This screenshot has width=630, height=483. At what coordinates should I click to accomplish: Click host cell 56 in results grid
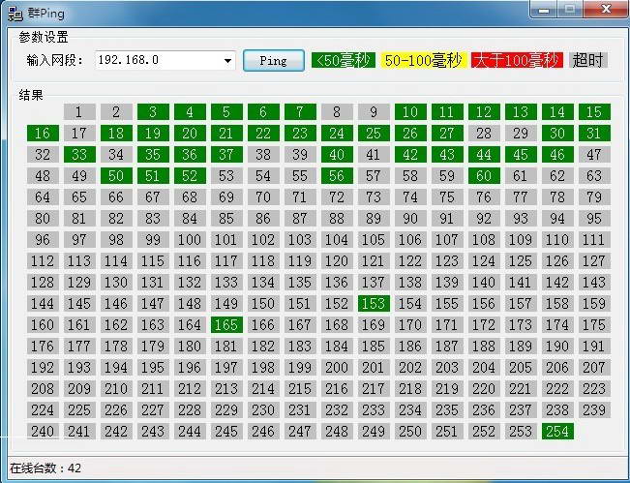click(337, 176)
